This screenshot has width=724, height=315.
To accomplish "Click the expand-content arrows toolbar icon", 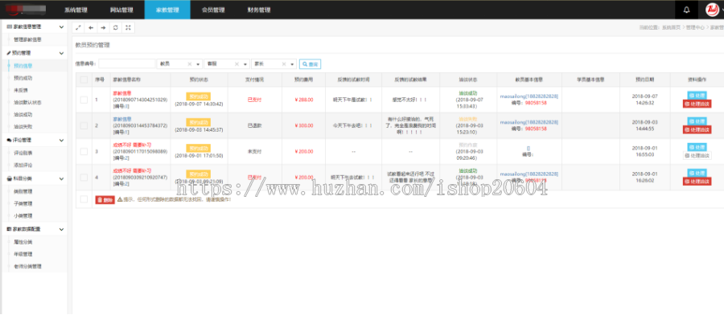I will 79,27.
